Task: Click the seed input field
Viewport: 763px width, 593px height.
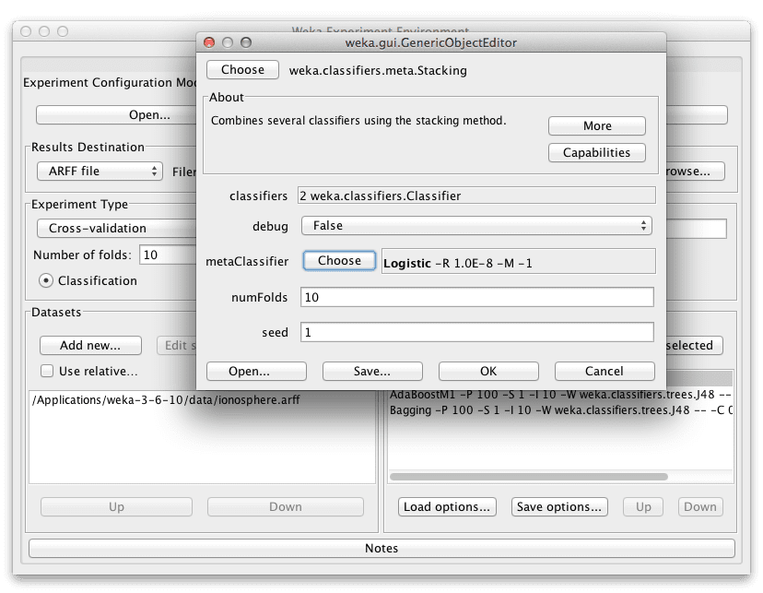Action: [477, 332]
